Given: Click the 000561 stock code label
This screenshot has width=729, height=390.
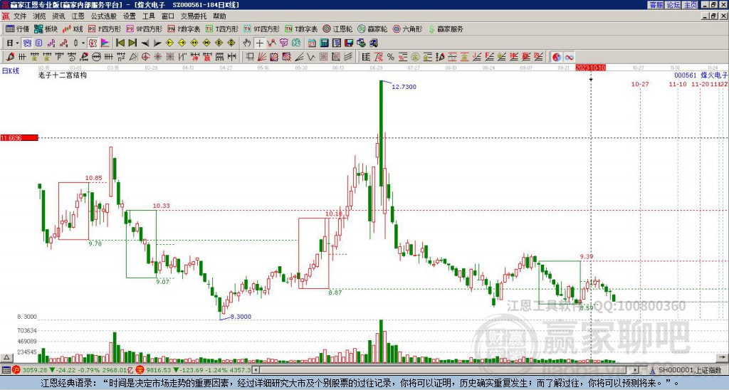Looking at the screenshot, I should pos(686,75).
